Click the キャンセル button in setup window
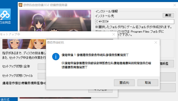 [100, 91]
